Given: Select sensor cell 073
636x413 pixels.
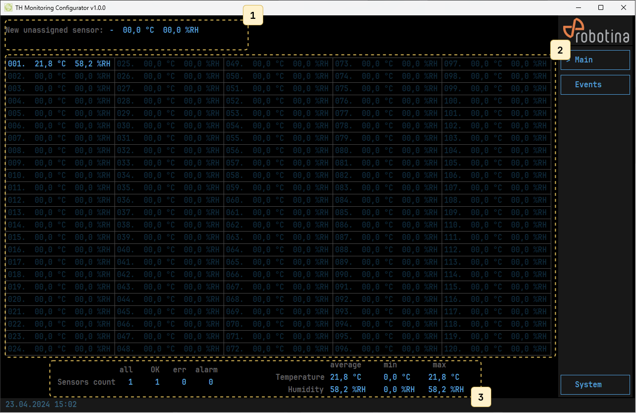Looking at the screenshot, I should tap(387, 64).
